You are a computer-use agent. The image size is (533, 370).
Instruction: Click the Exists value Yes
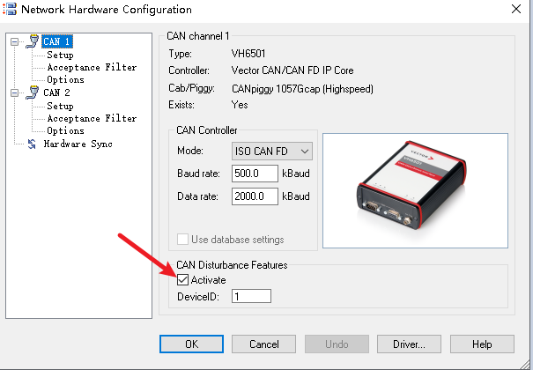point(240,105)
